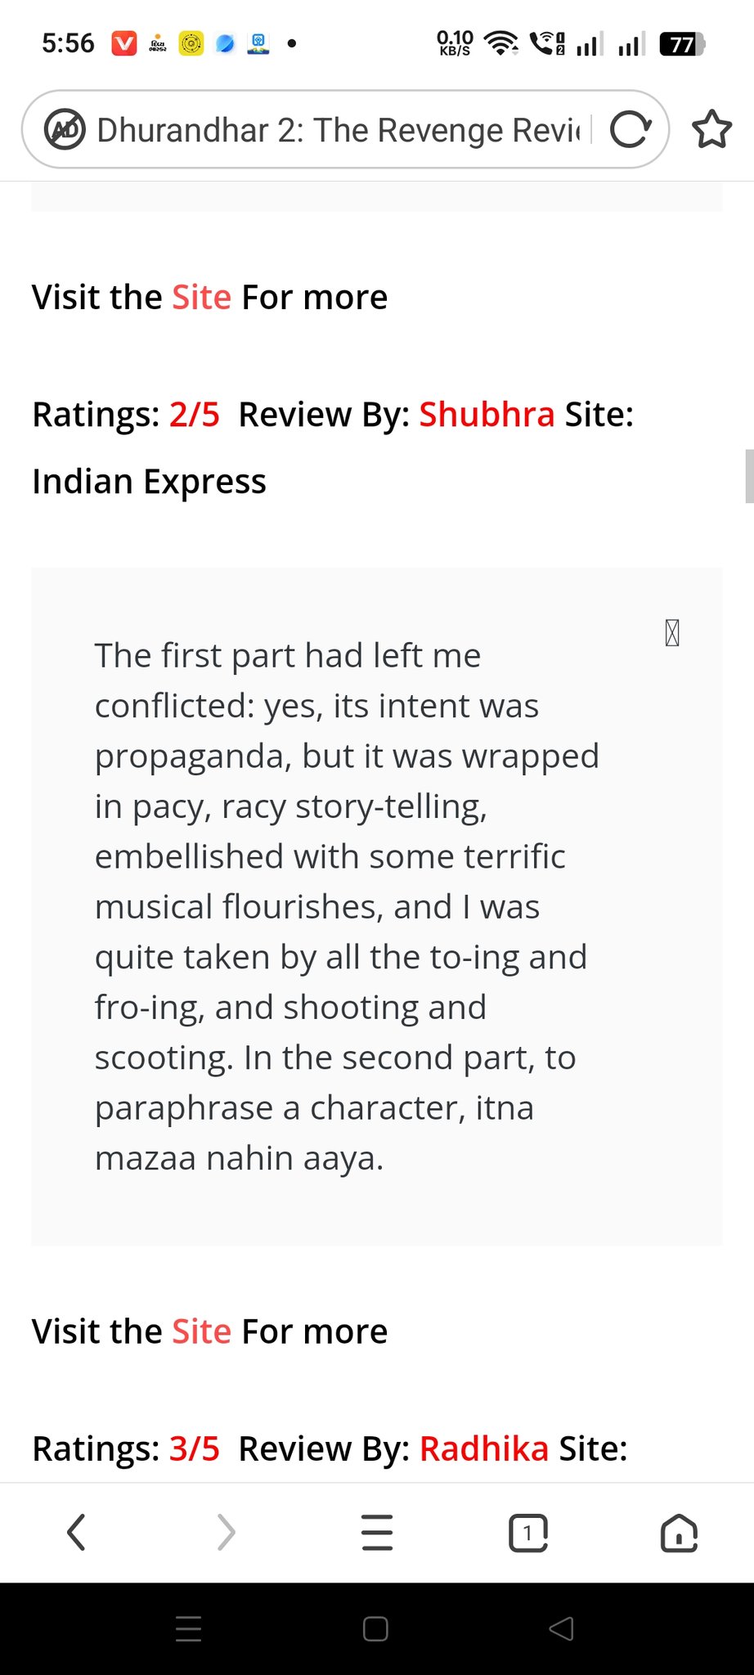The width and height of the screenshot is (754, 1675).
Task: Open the Site link below the Indian Express quote
Action: [201, 1331]
